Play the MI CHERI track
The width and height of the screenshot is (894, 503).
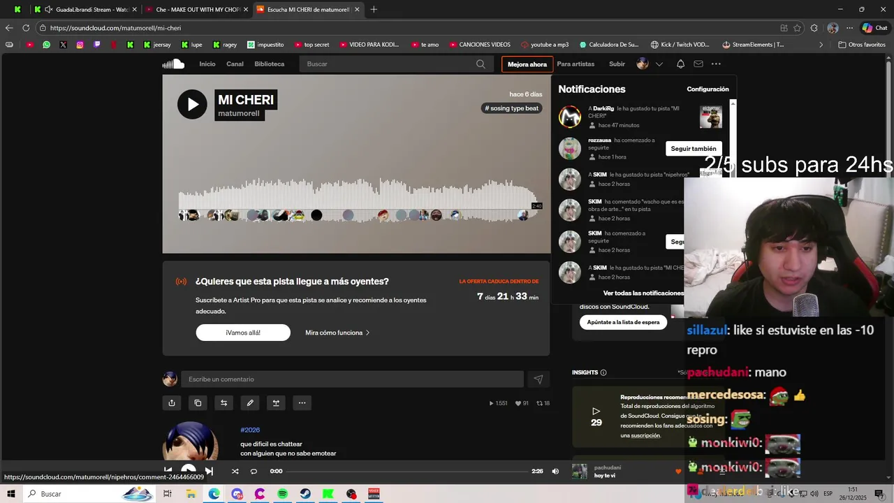[192, 105]
